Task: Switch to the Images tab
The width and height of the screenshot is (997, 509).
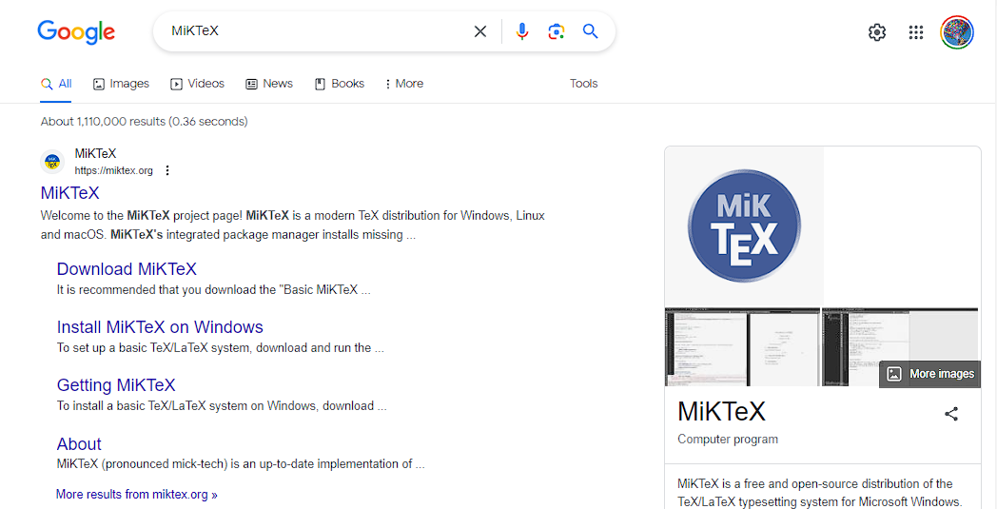Action: coord(121,84)
